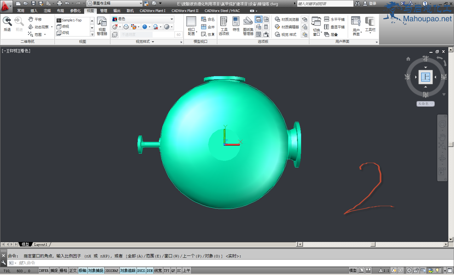The image size is (454, 275).
Task: Open the 注释 ribbon tab
Action: 47,11
